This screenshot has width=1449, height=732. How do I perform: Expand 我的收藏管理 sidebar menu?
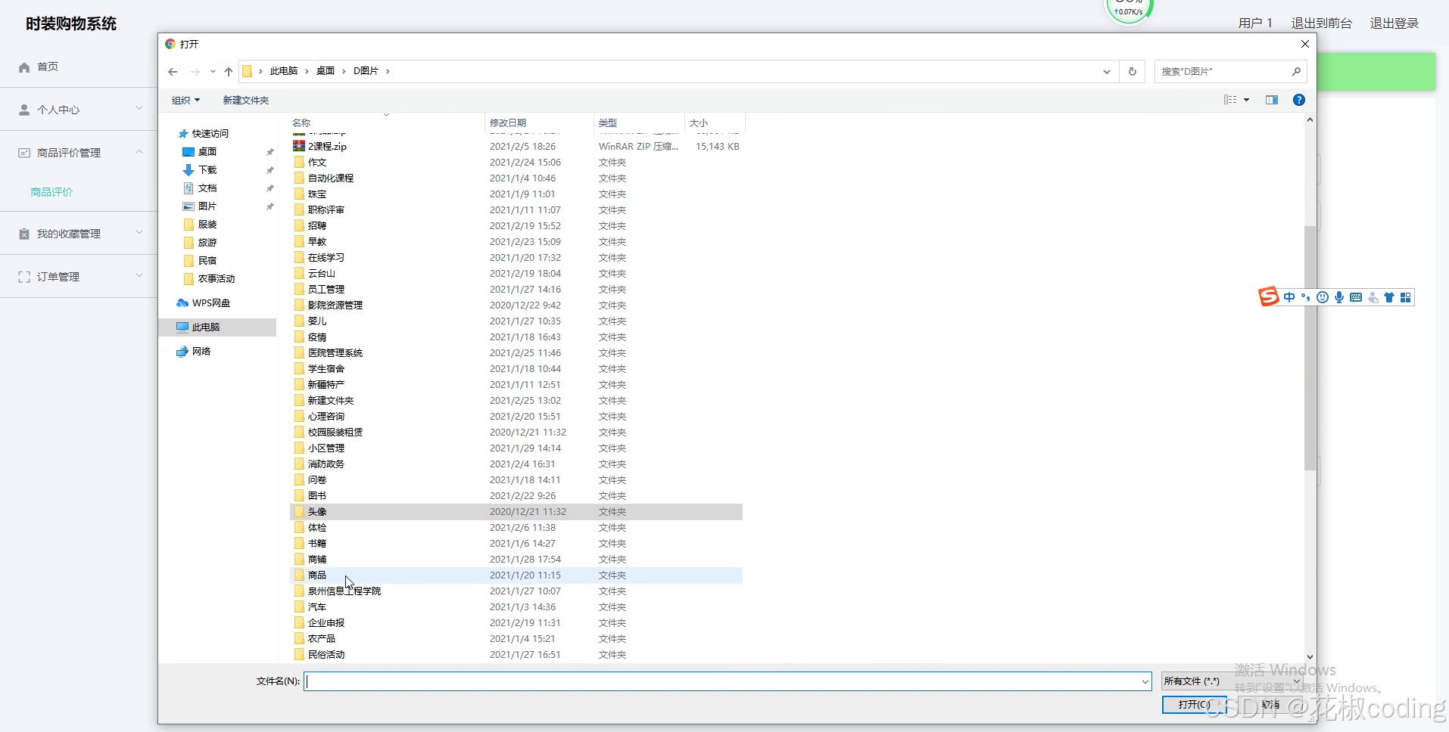point(79,234)
